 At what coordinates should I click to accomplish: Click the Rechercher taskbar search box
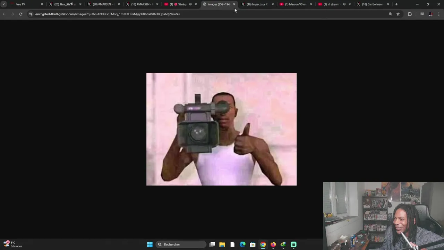(x=181, y=244)
